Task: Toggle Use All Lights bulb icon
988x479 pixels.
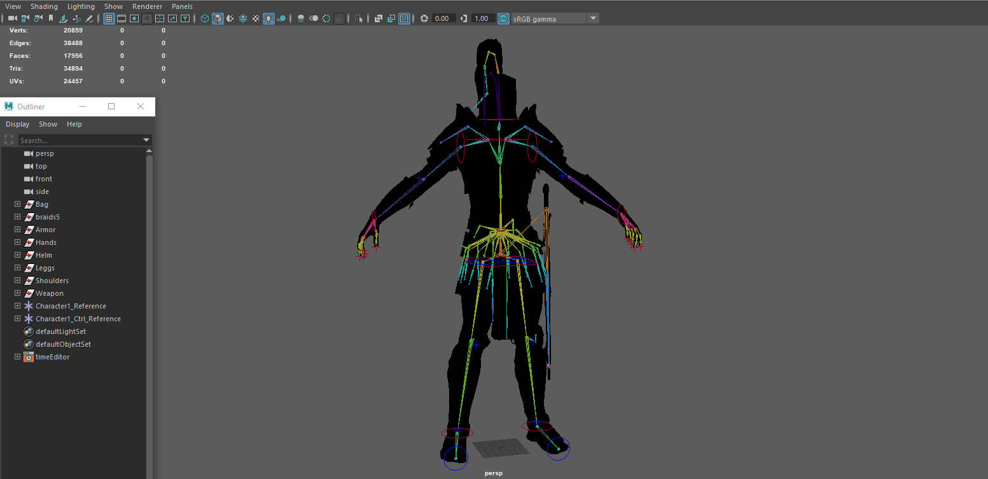Action: tap(269, 19)
